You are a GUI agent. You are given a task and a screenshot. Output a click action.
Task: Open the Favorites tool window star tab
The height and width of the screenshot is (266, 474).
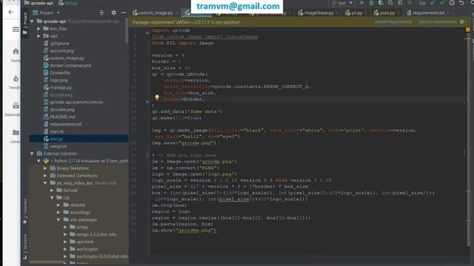tap(25, 211)
